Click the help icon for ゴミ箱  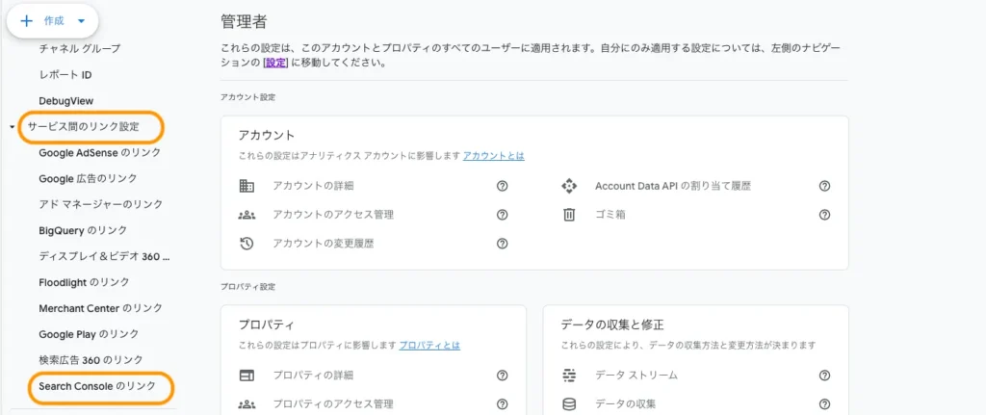[x=824, y=215]
